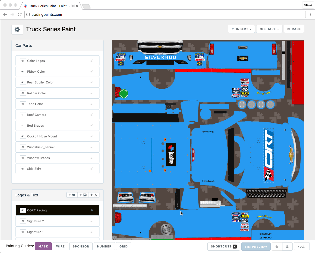Image resolution: width=315 pixels, height=253 pixels.
Task: Toggle the Number painting guide
Action: click(104, 246)
